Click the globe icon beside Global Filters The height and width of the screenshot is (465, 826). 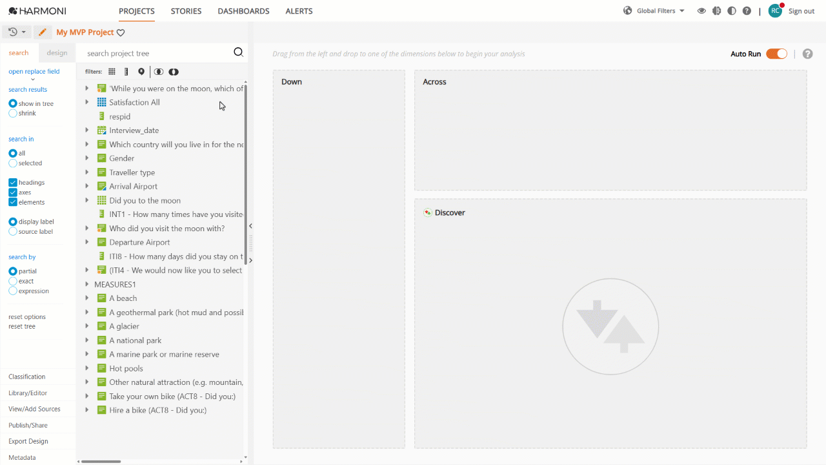pyautogui.click(x=627, y=11)
